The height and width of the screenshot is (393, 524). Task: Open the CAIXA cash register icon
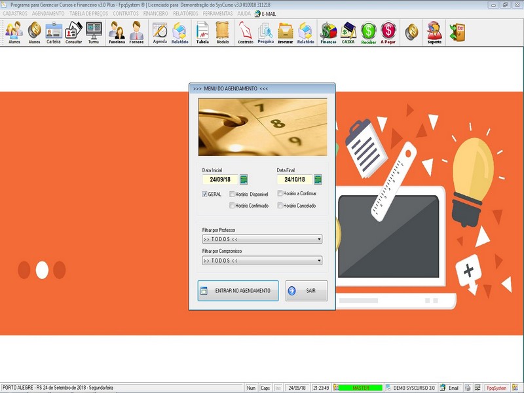tap(348, 32)
